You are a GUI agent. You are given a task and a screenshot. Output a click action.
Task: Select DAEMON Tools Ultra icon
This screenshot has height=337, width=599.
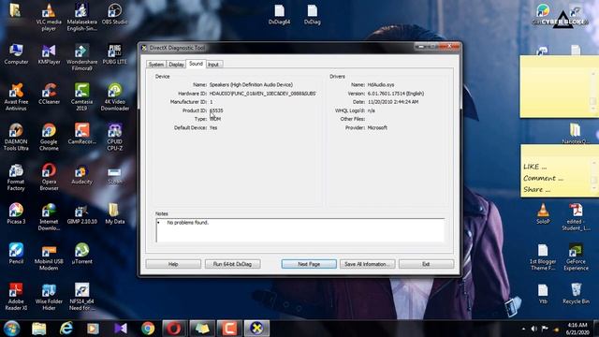16,138
